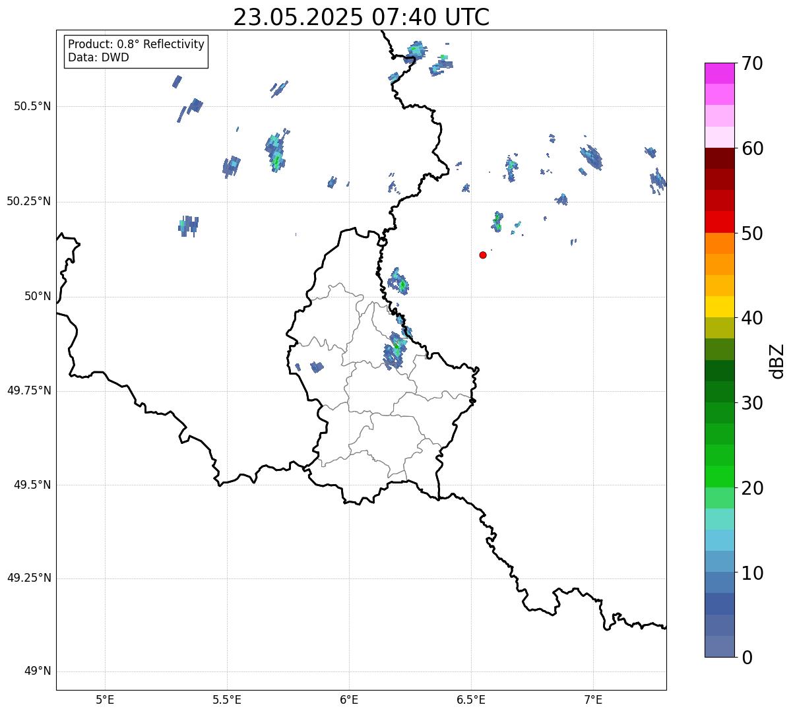This screenshot has width=793, height=713.
Task: Click the bright red colorbar segment above 50
Action: (x=719, y=222)
